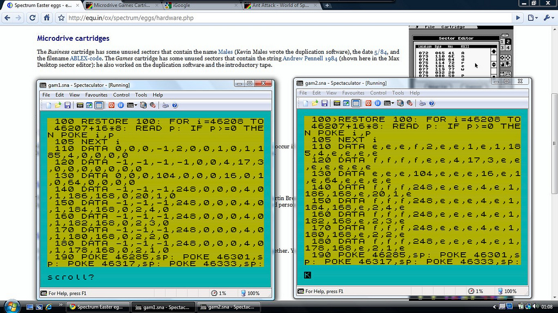This screenshot has height=313, width=558.
Task: Click browser Forward arrow
Action: coord(19,18)
